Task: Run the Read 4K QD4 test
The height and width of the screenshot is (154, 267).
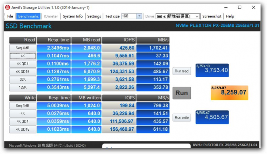Action: (23, 64)
